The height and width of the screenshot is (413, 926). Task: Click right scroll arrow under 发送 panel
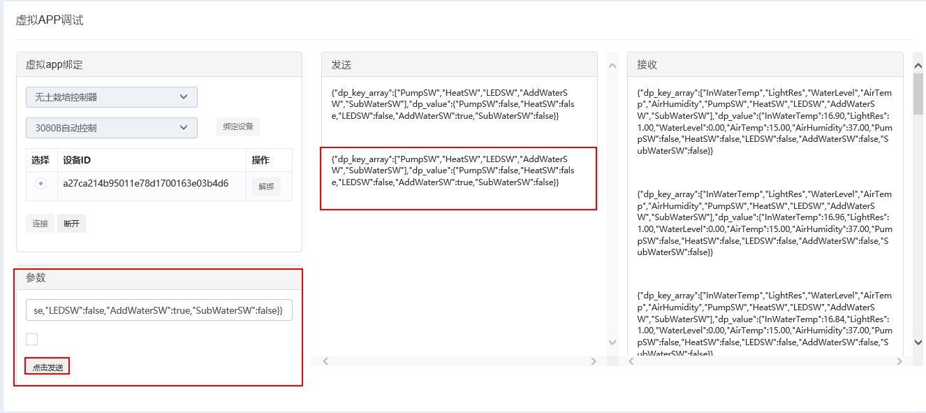point(594,361)
